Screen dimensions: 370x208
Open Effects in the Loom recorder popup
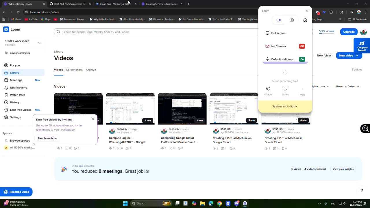(268, 91)
